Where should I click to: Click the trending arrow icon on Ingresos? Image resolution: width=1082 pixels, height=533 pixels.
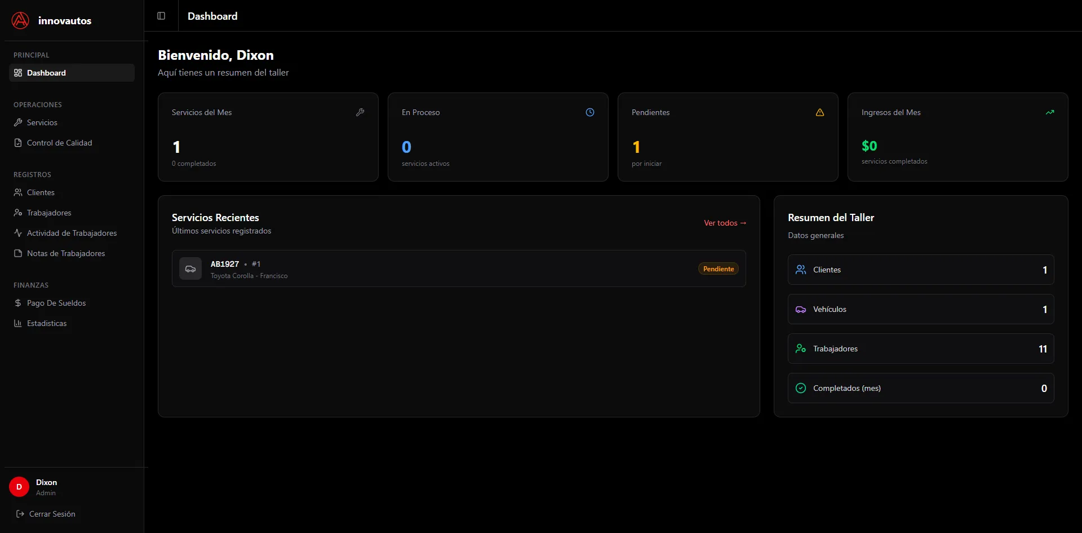click(x=1050, y=112)
